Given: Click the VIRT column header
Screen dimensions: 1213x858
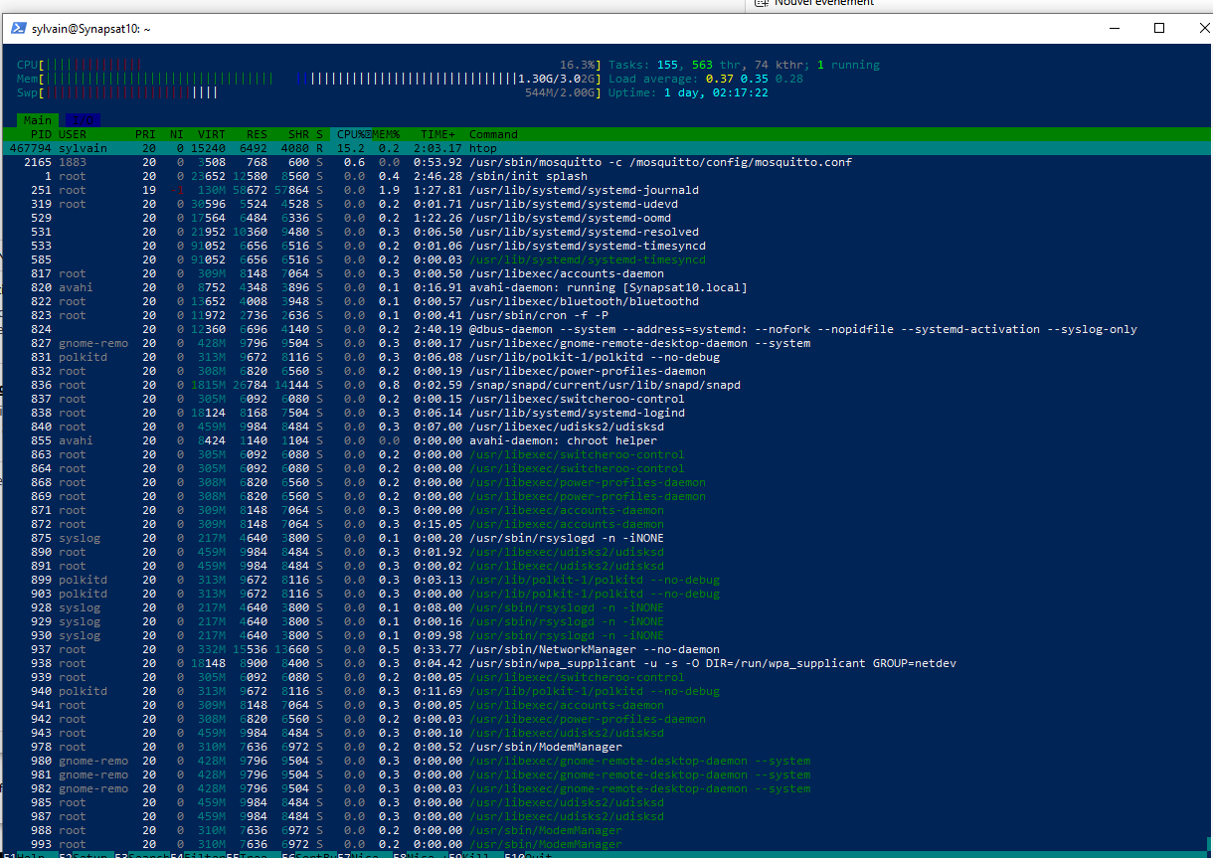Looking at the screenshot, I should 211,134.
